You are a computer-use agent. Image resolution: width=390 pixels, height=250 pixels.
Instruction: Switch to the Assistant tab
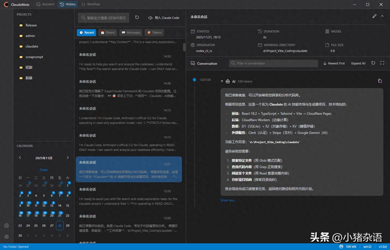coord(45,4)
